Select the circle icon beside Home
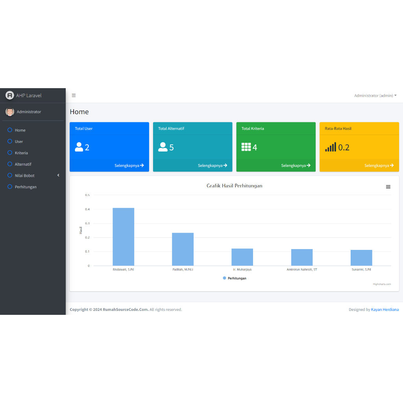403x403 pixels. coord(10,130)
